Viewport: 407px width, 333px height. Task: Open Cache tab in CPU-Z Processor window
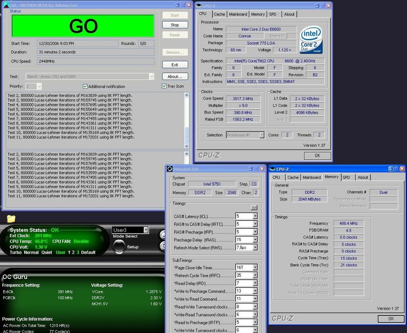219,14
